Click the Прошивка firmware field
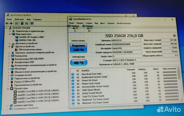 126,40
